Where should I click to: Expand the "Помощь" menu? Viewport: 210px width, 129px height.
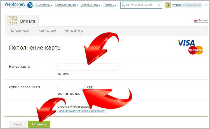[110, 5]
